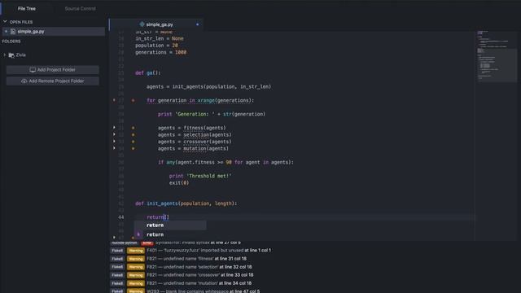This screenshot has height=293, width=521.
Task: Click the lint marker dot beside selection(agents) line
Action: [x=134, y=135]
